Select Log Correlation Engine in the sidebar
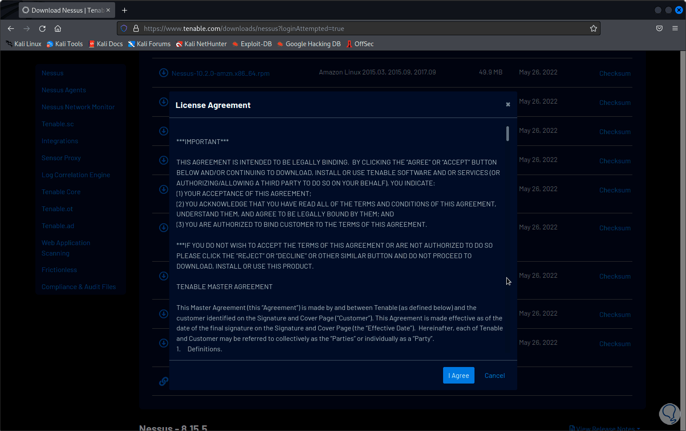The image size is (686, 431). 76,175
